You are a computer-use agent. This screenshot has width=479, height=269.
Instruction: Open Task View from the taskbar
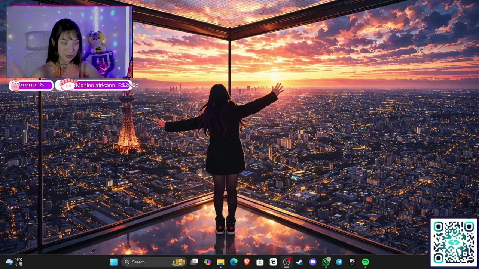[x=194, y=262]
